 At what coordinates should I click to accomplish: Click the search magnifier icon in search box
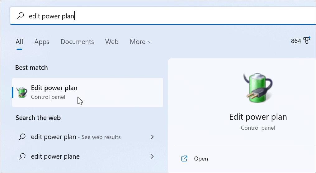point(21,16)
